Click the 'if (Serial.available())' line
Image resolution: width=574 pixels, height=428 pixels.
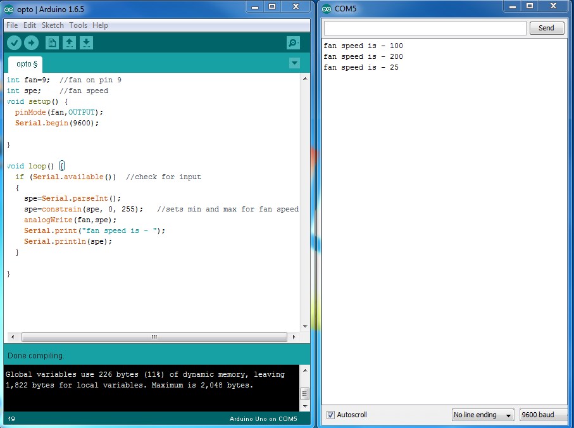coord(66,177)
